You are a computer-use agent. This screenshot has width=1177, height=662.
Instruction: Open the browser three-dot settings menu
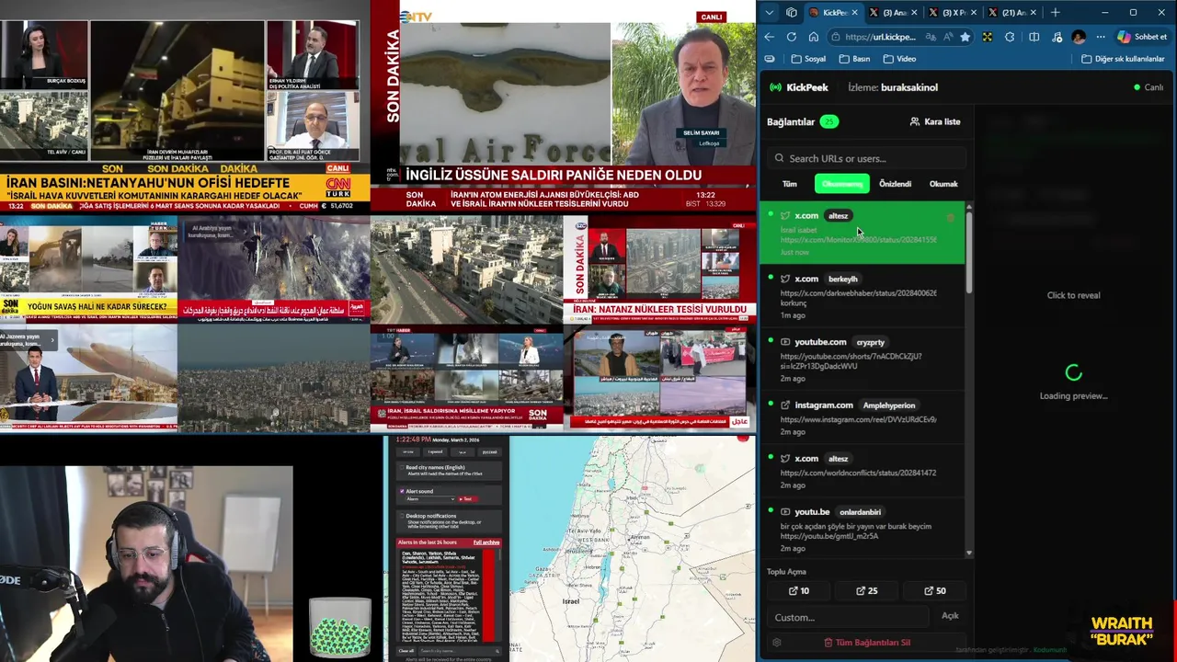tap(1101, 37)
